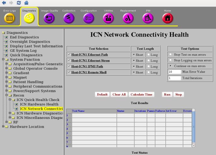Open the Calibration hammer icon
The height and width of the screenshot is (155, 216).
(69, 19)
